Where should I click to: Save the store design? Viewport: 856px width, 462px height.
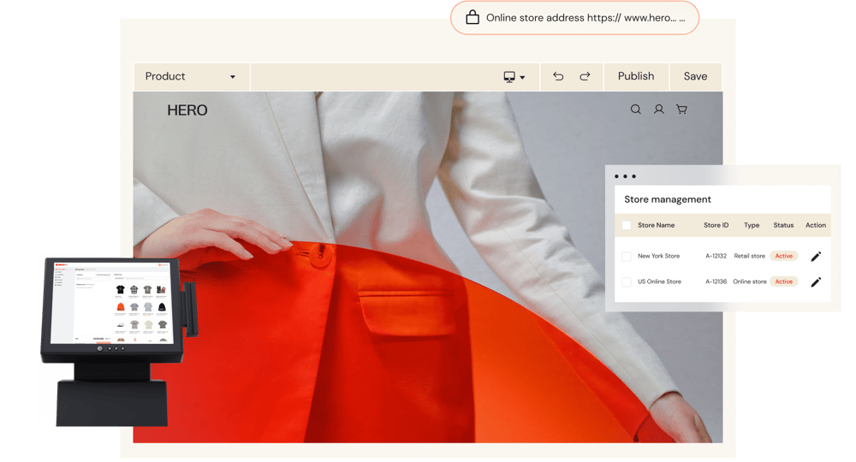click(x=695, y=76)
